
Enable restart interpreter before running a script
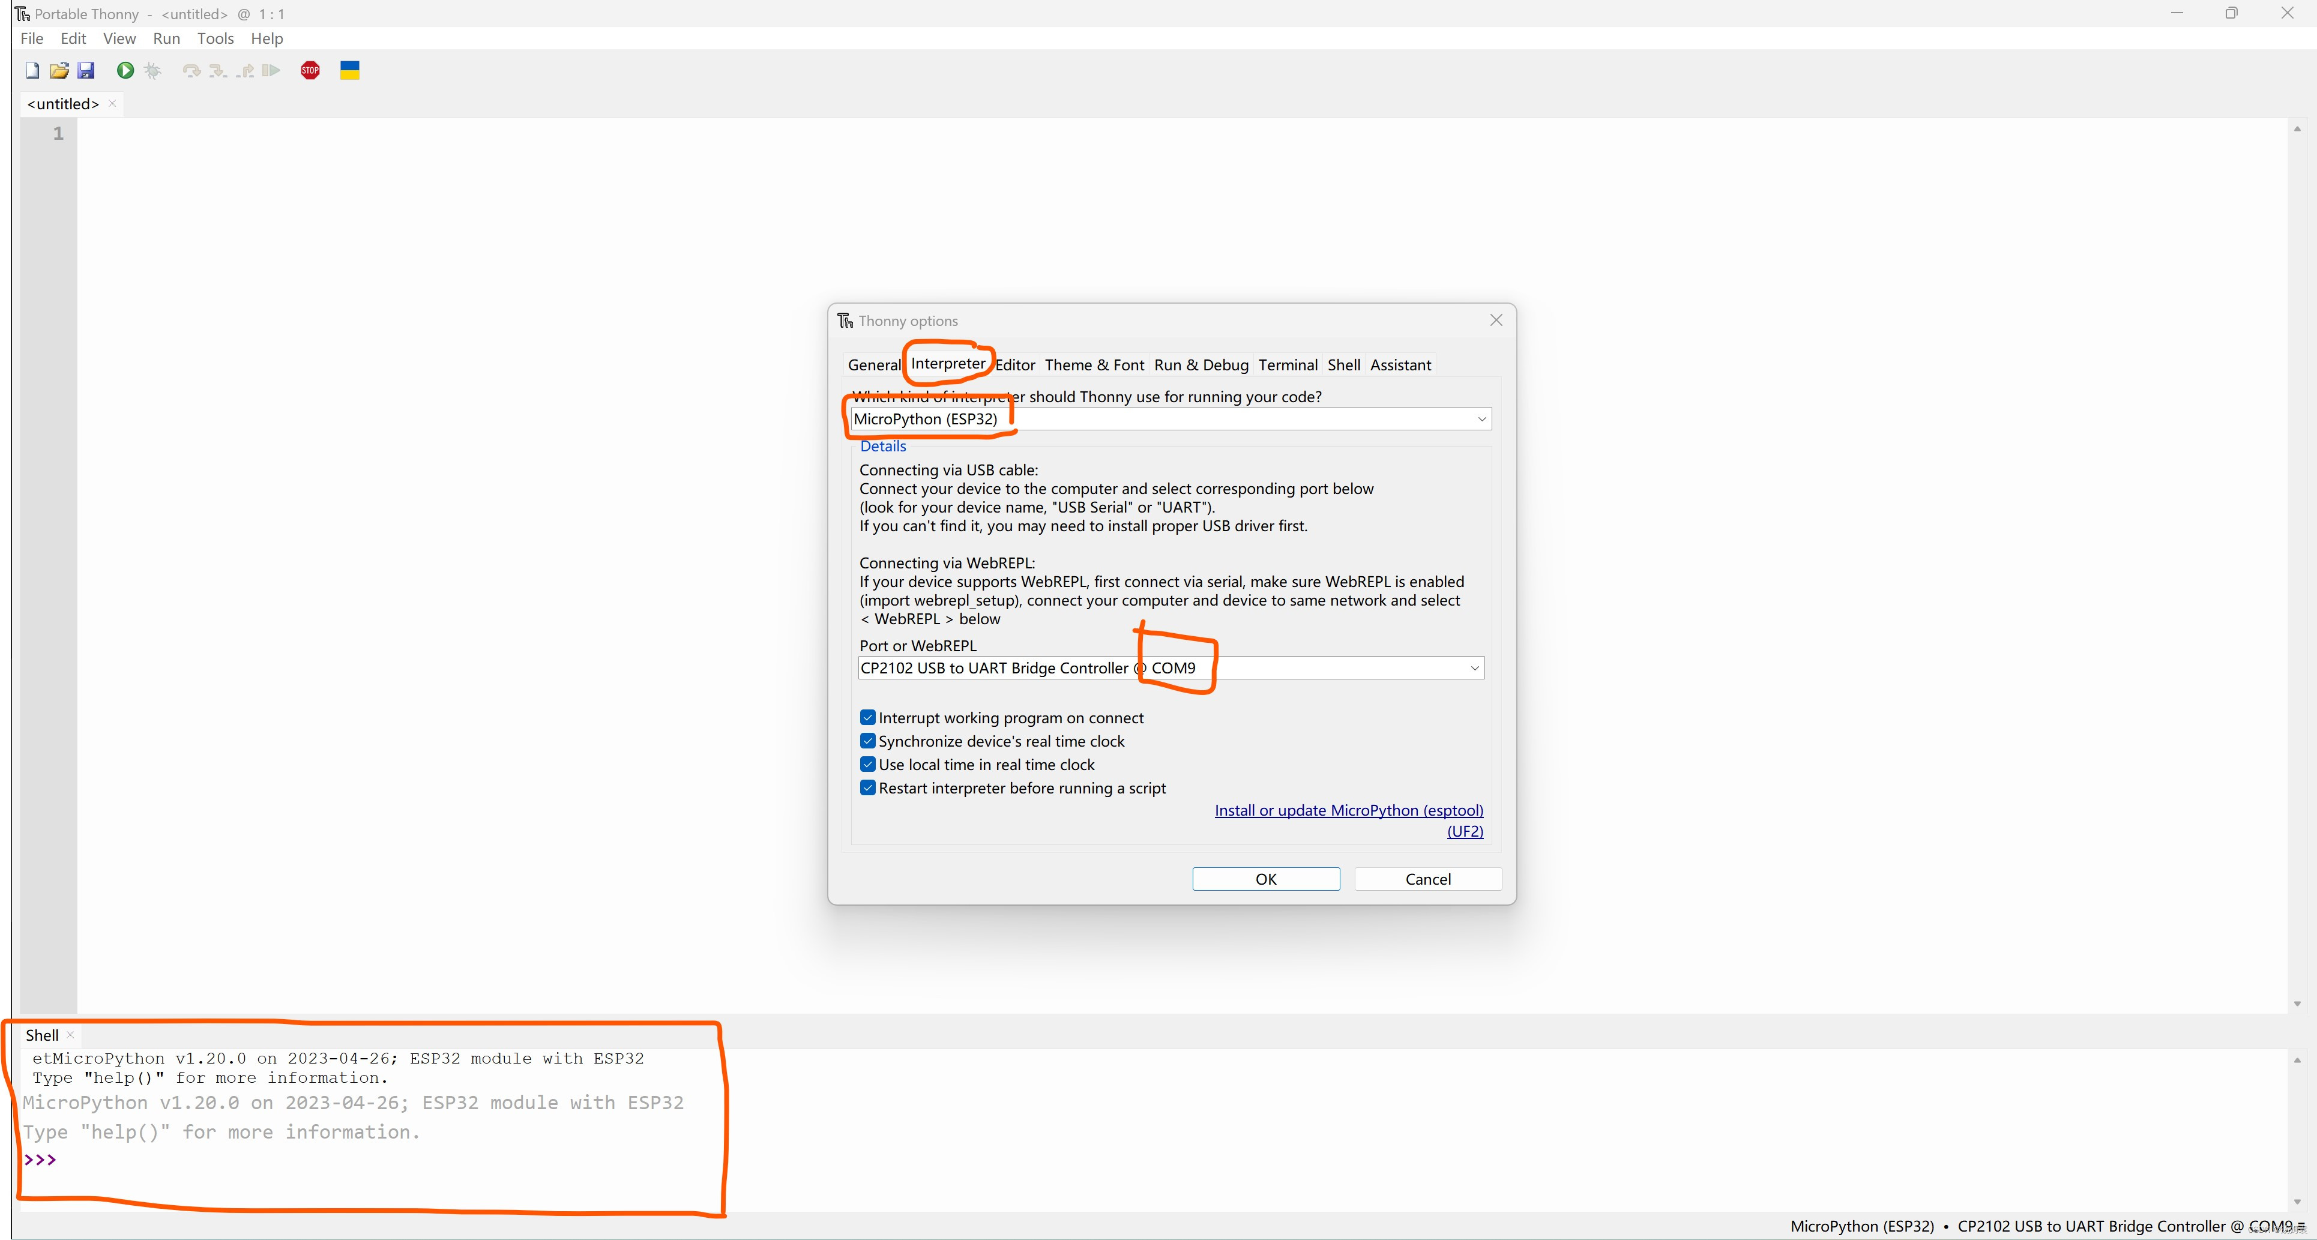click(x=866, y=788)
